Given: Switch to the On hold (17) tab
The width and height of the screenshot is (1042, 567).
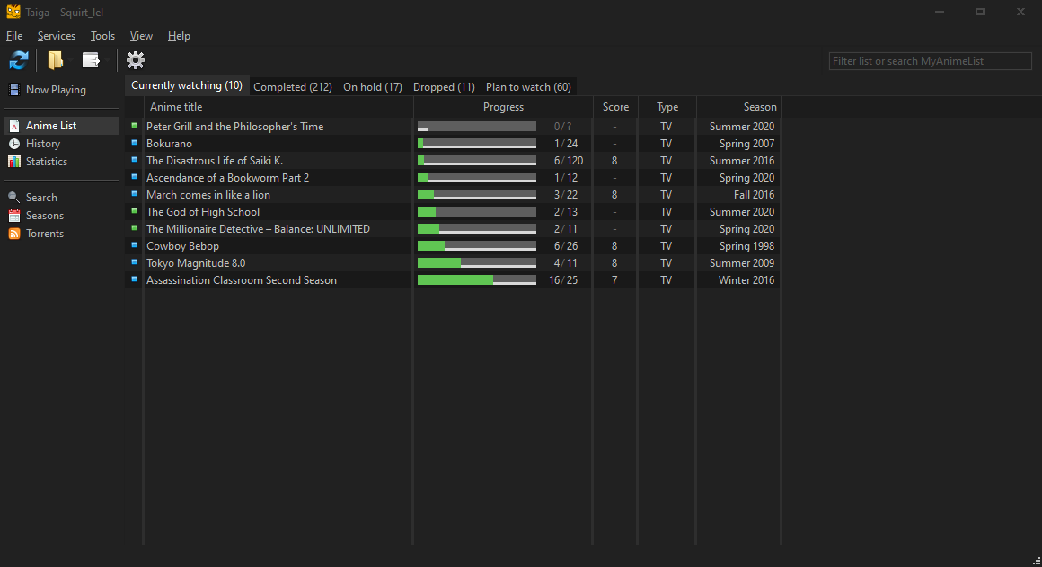Looking at the screenshot, I should (372, 87).
